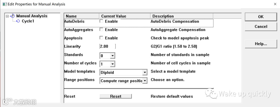Viewport: 280px width, 107px height.
Task: Click the OK button
Action: pyautogui.click(x=261, y=17)
